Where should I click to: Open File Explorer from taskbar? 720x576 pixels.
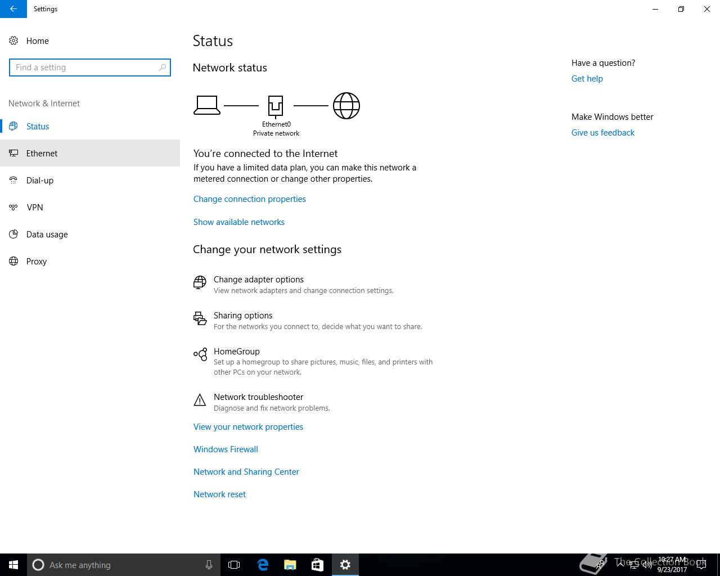tap(290, 565)
